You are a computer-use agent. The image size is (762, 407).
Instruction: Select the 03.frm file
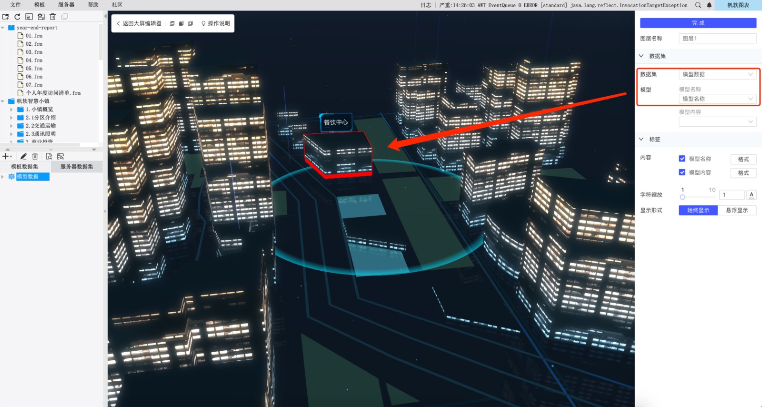pos(34,52)
